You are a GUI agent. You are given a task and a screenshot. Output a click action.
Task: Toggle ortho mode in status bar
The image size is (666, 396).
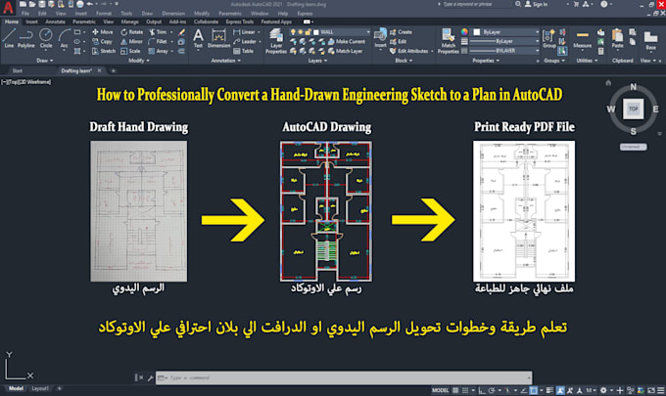[x=482, y=390]
